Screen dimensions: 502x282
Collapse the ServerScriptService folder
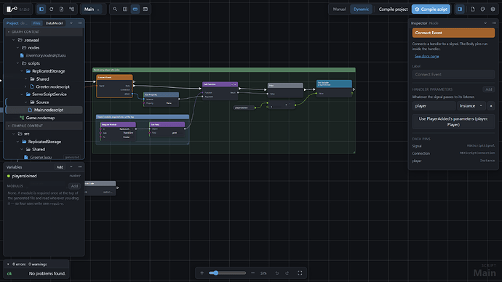22,94
